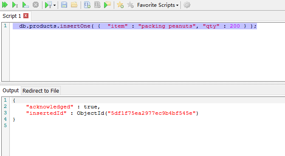Click the greyed-out star favorites icon
This screenshot has width=285, height=156.
pos(130,5)
